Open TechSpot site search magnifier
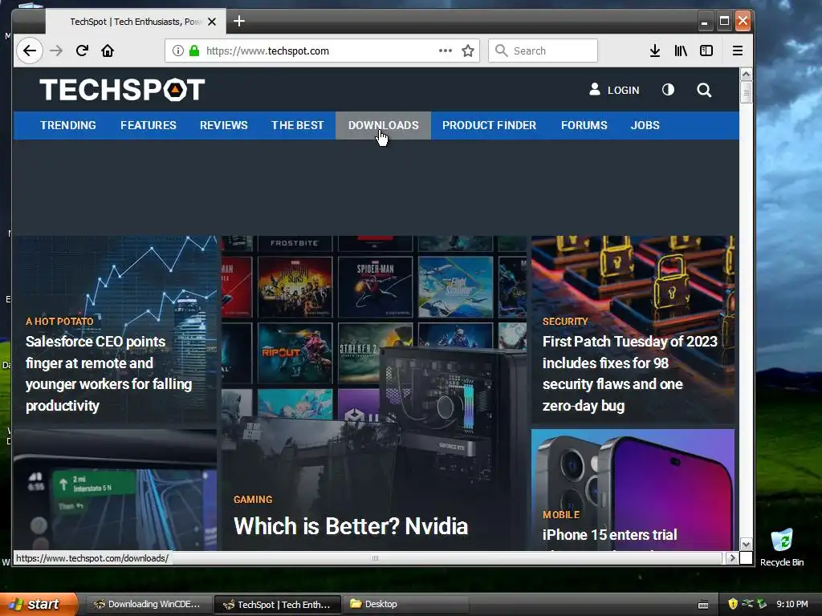 pos(704,90)
